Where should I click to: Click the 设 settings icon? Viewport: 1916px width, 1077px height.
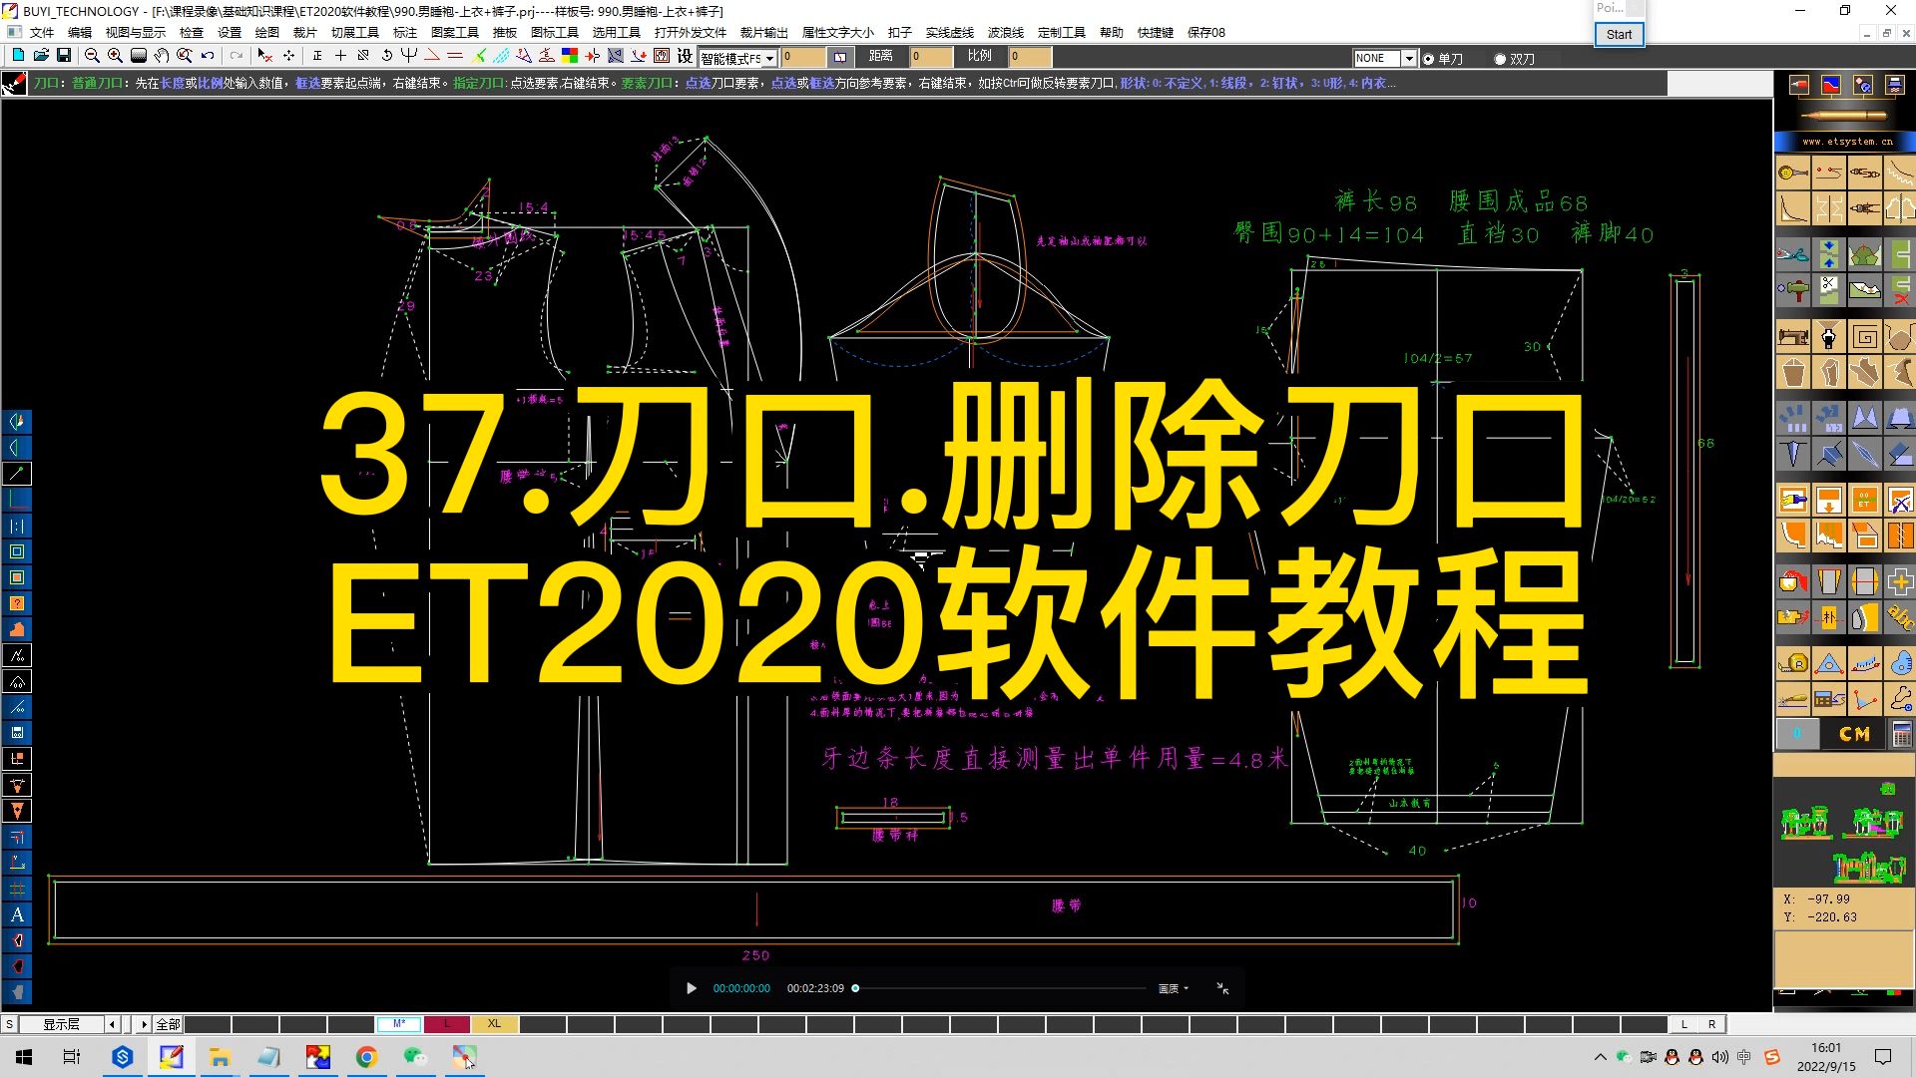[x=685, y=56]
